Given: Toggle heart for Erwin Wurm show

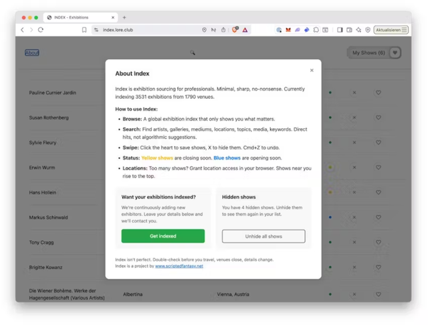Looking at the screenshot, I should point(379,168).
